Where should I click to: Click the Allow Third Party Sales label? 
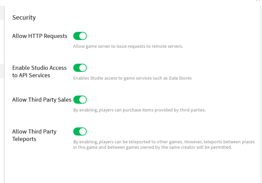pyautogui.click(x=42, y=100)
